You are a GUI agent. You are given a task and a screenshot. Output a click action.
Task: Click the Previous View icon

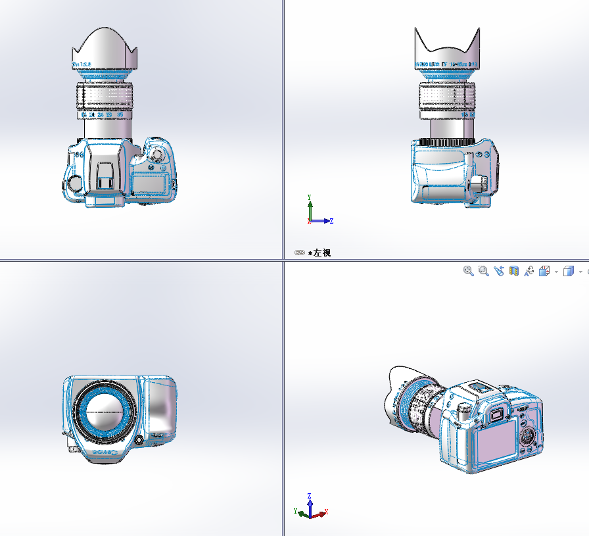[499, 271]
